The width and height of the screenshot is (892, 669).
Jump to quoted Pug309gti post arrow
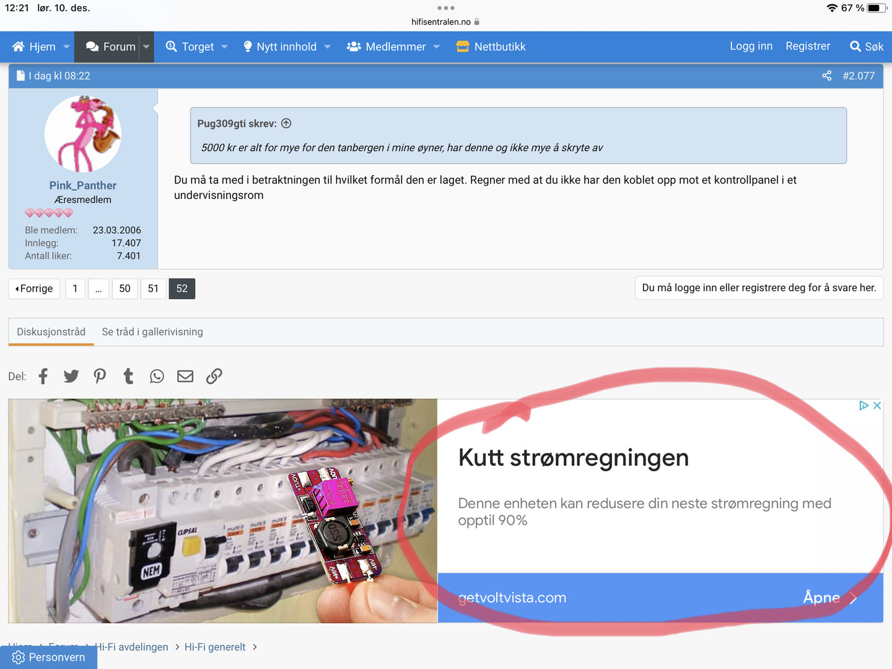286,123
